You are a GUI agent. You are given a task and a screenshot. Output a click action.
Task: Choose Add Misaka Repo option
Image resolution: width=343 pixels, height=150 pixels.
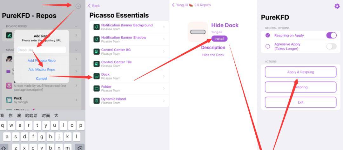tap(42, 70)
